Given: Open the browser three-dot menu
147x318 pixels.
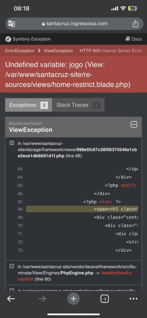Looking at the screenshot, I should (x=134, y=299).
